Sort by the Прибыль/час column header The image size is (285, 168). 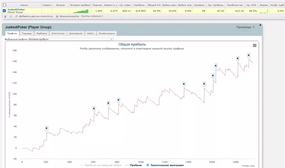pos(235,5)
